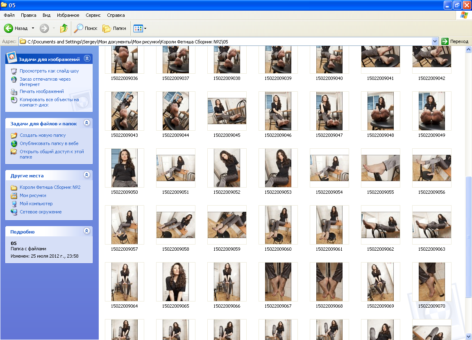Open the Справка menu

[116, 15]
